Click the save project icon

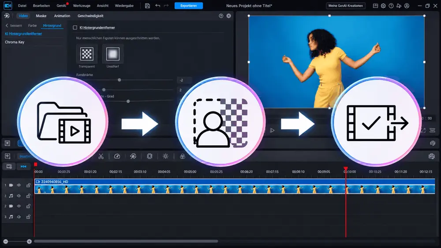147,6
